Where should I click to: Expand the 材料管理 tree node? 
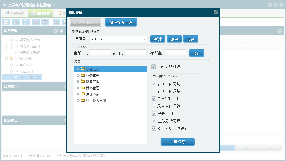click(78, 88)
